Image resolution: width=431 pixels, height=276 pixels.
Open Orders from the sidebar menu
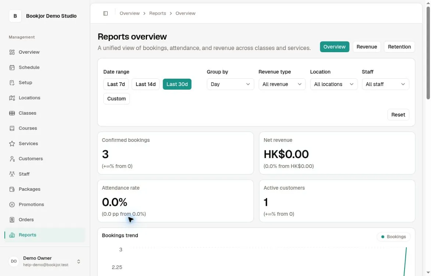point(44,220)
